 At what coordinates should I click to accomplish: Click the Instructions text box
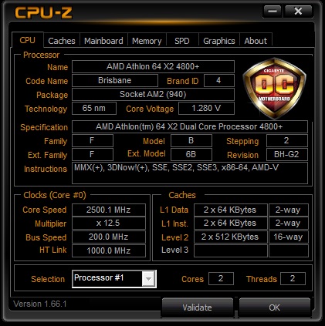tap(190, 173)
